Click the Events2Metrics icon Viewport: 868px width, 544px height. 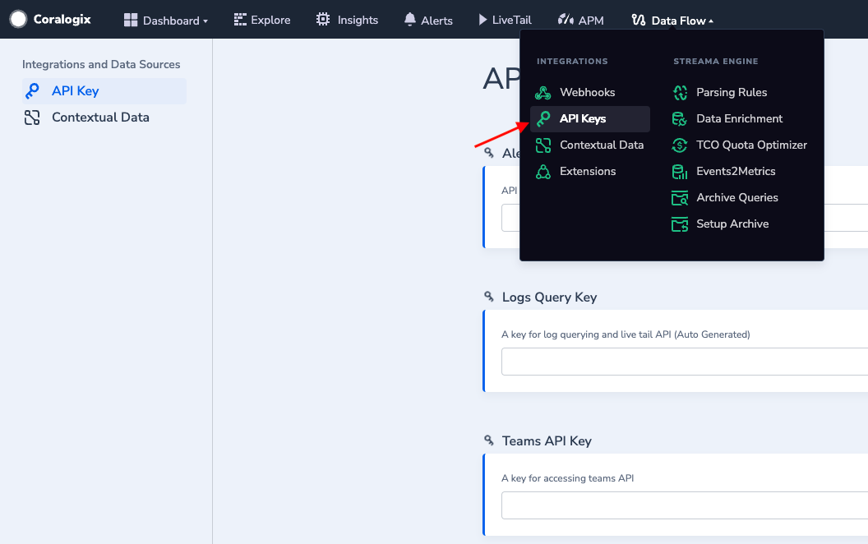coord(680,172)
